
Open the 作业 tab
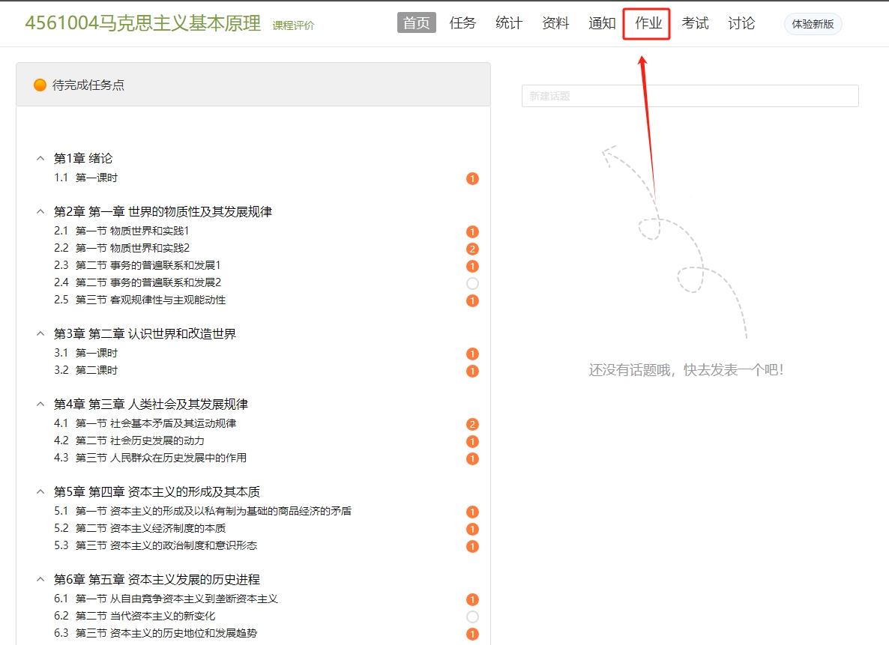click(648, 23)
